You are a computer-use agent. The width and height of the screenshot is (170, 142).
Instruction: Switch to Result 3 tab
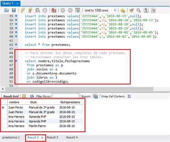[52, 138]
